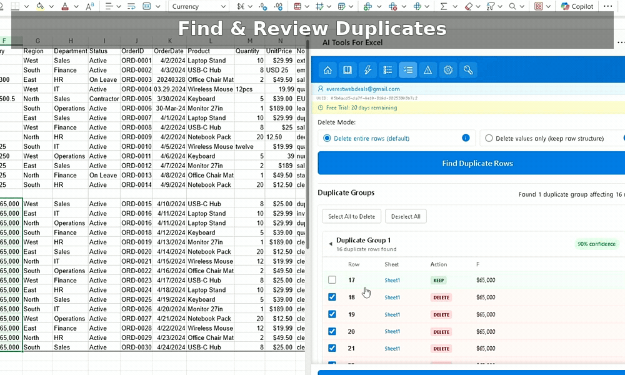This screenshot has height=375, width=625.
Task: Check the checkbox for row 17
Action: click(332, 280)
